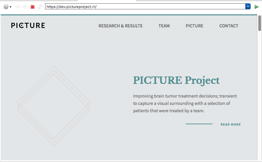Click the back navigation arrow
262x162 pixels.
[18, 7]
